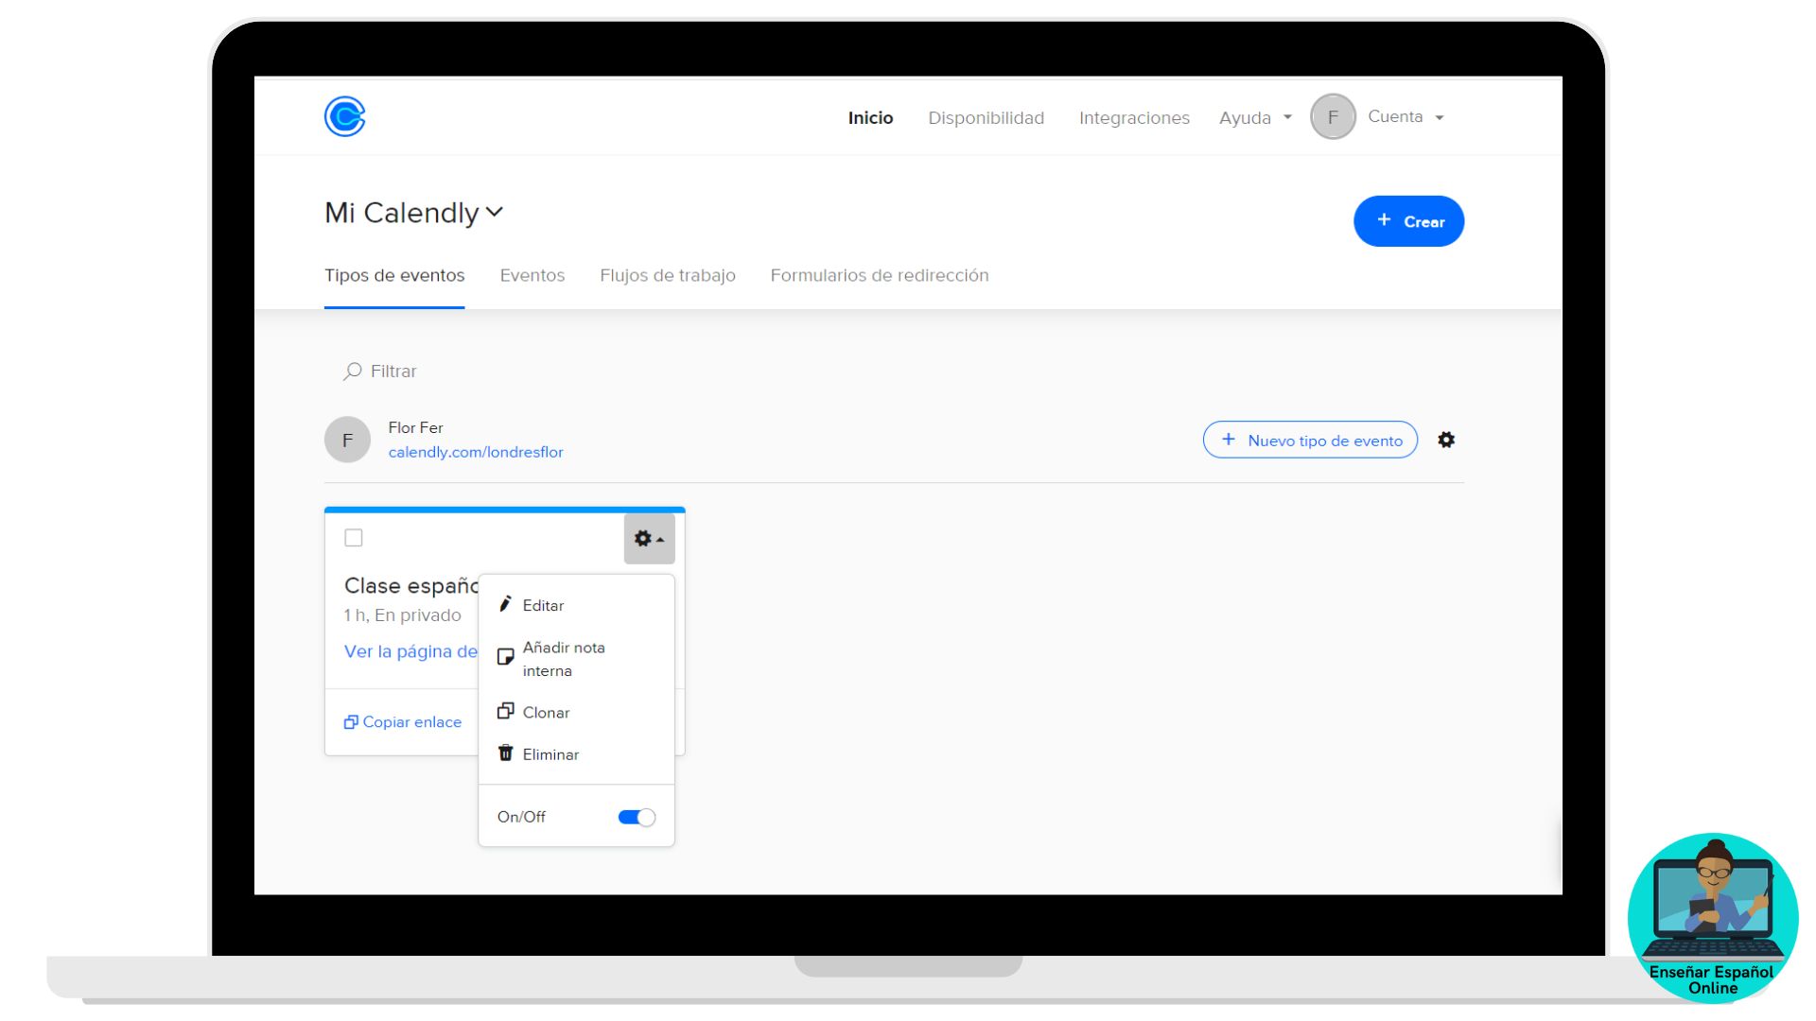Open the Cuenta dropdown menu
Screen dimensions: 1816x1021
pyautogui.click(x=1406, y=117)
